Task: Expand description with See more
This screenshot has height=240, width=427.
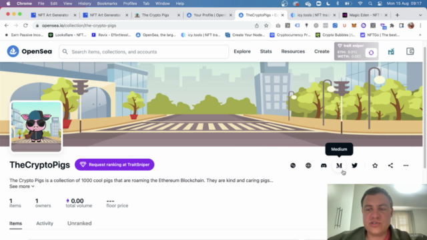Action: click(x=22, y=187)
